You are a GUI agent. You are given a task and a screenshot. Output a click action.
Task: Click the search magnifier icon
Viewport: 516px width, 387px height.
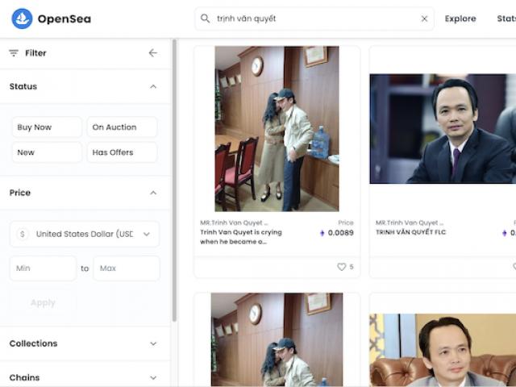point(206,19)
